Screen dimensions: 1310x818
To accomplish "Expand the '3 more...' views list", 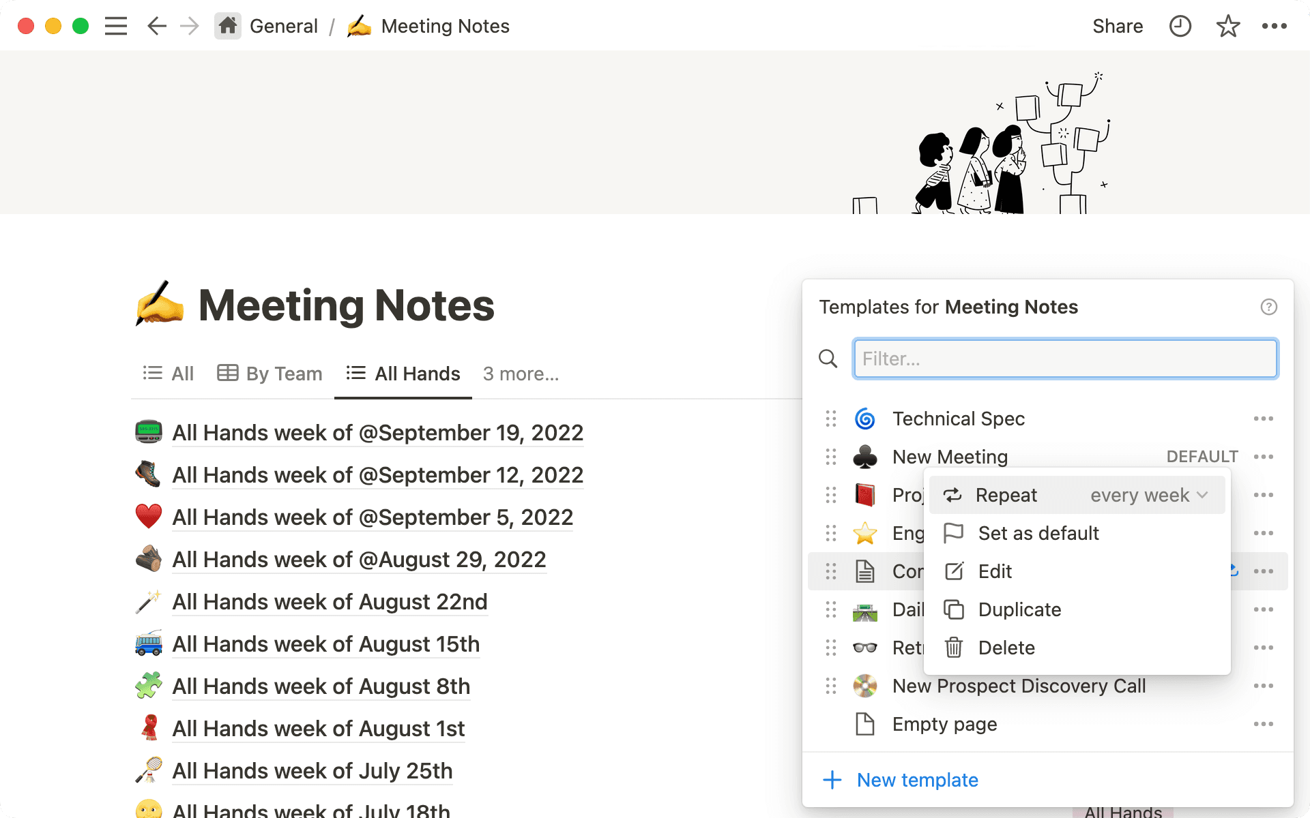I will click(521, 373).
